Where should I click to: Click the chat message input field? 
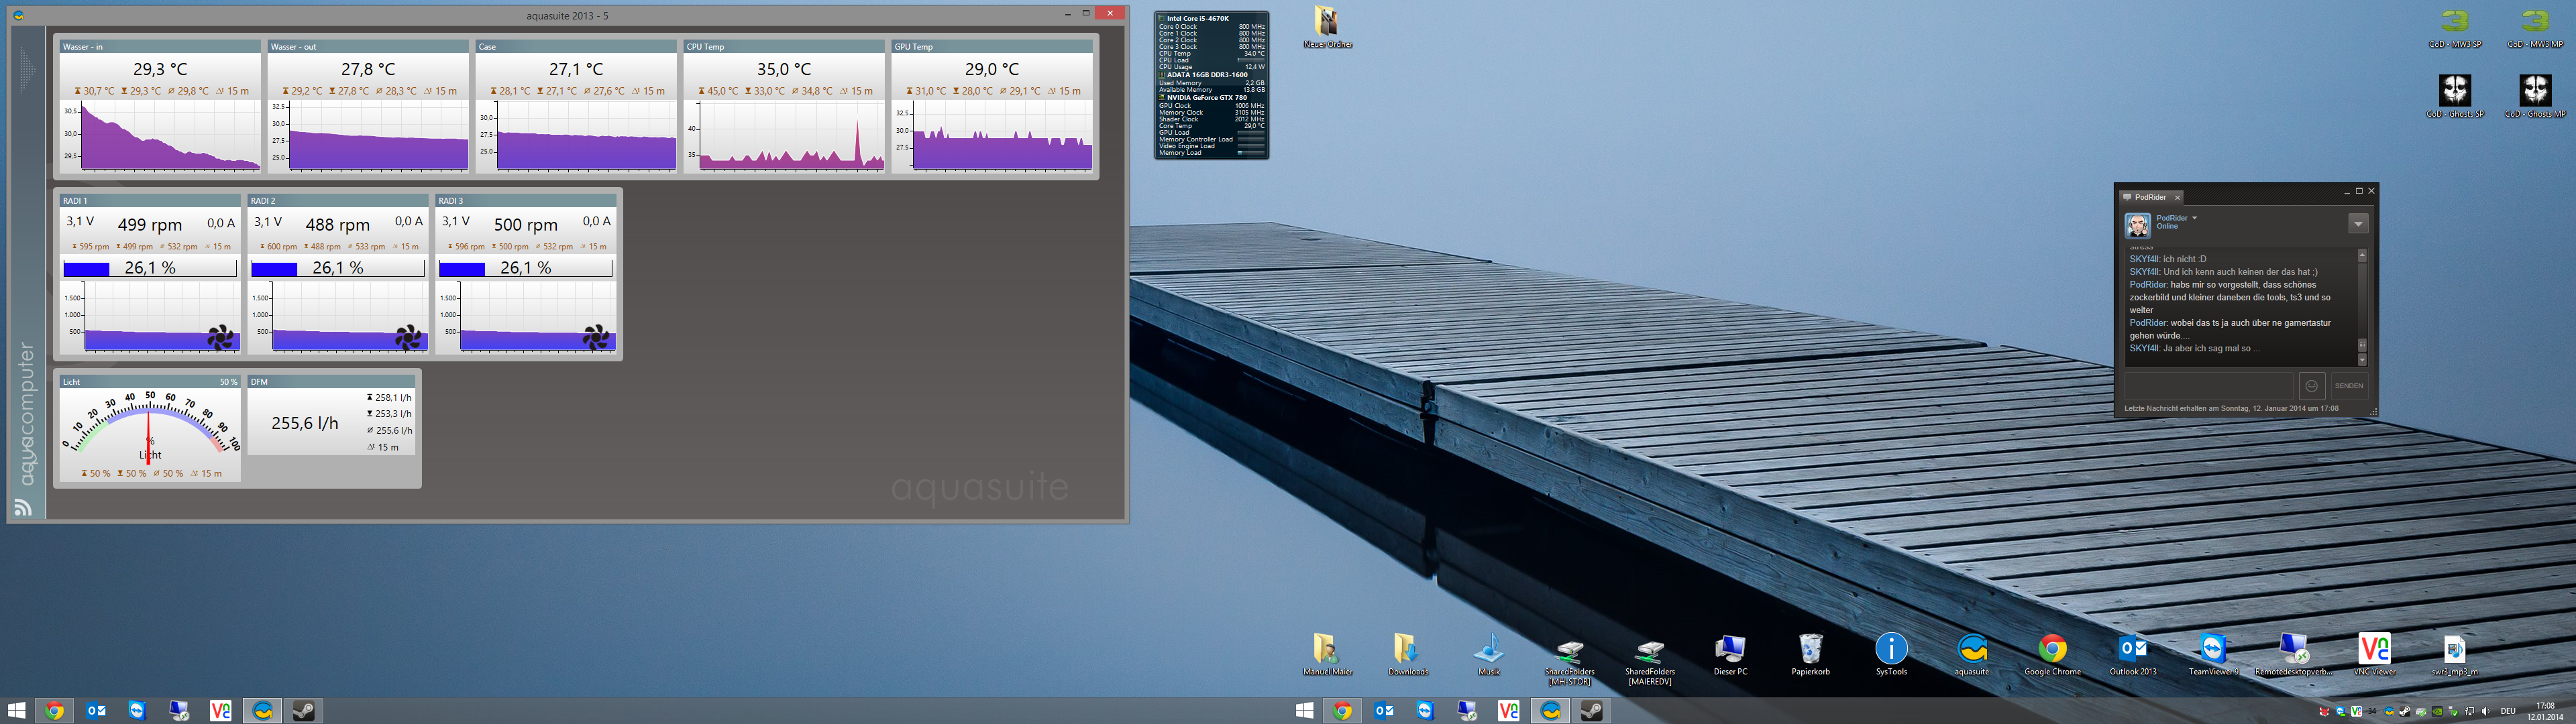point(2208,386)
